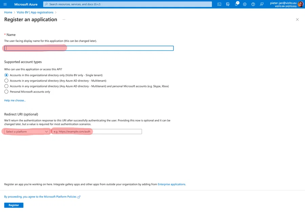Viewport: 305px width, 212px height.
Task: Choose multitenant and personal Microsoft accounts option
Action: tap(6, 86)
